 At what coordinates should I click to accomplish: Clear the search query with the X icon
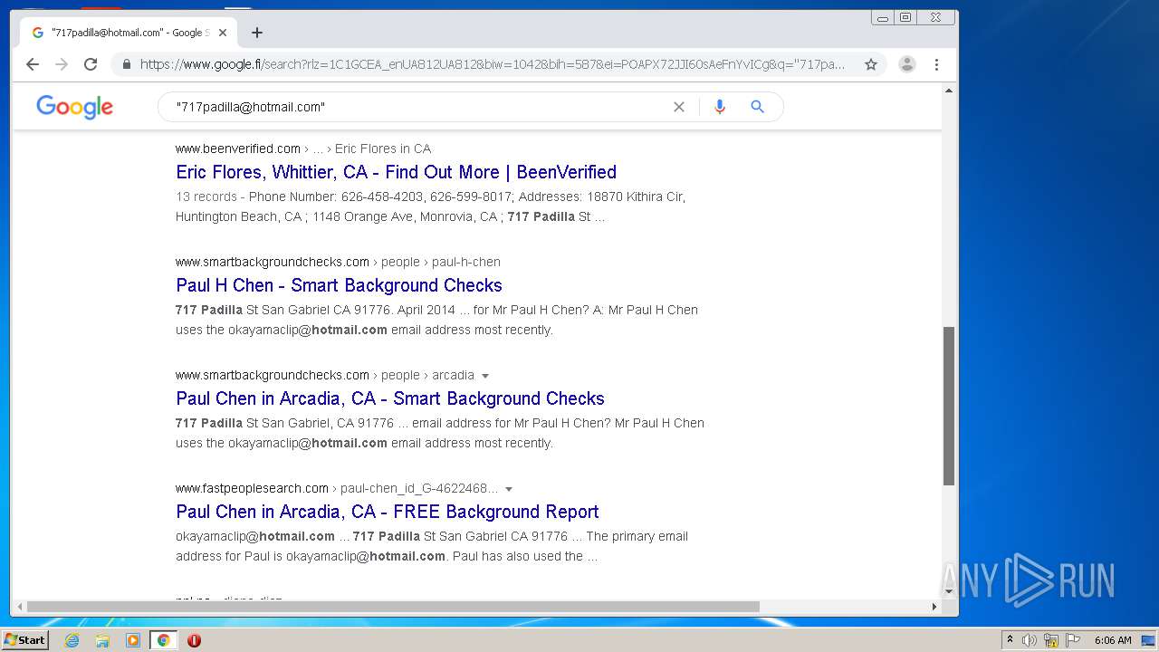679,107
